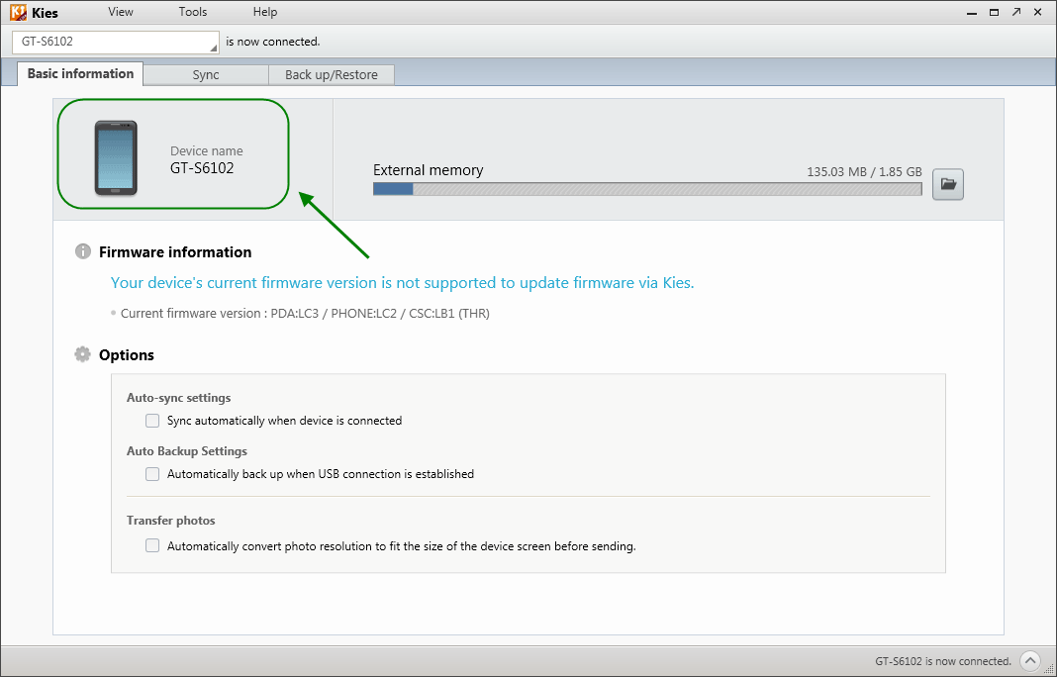Click the Firmware information info icon
This screenshot has width=1057, height=677.
tap(83, 251)
